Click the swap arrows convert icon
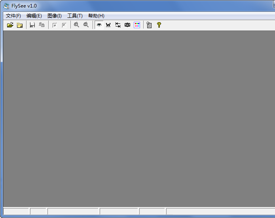The image size is (275, 218). point(118,25)
